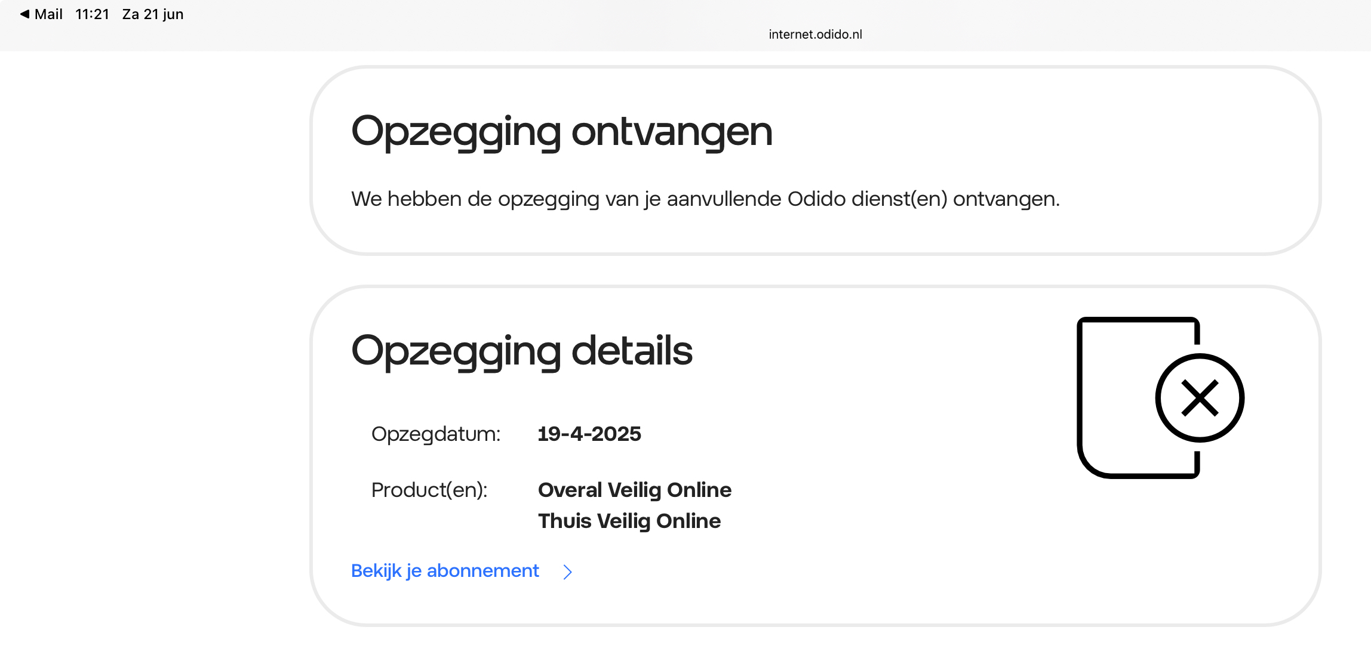Viewport: 1371px width, 664px height.
Task: Tap the Product(en) label
Action: [x=429, y=490]
